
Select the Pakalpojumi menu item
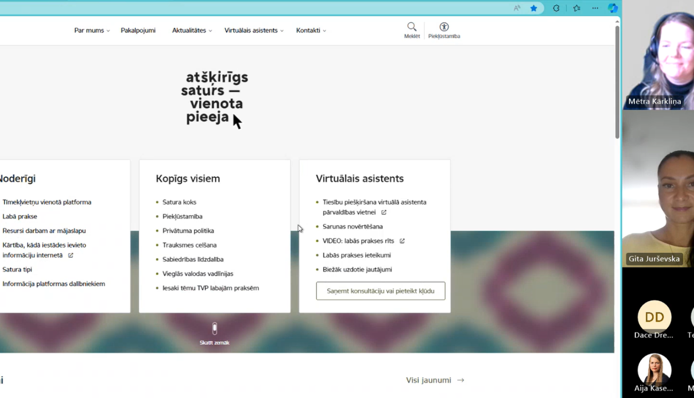138,30
